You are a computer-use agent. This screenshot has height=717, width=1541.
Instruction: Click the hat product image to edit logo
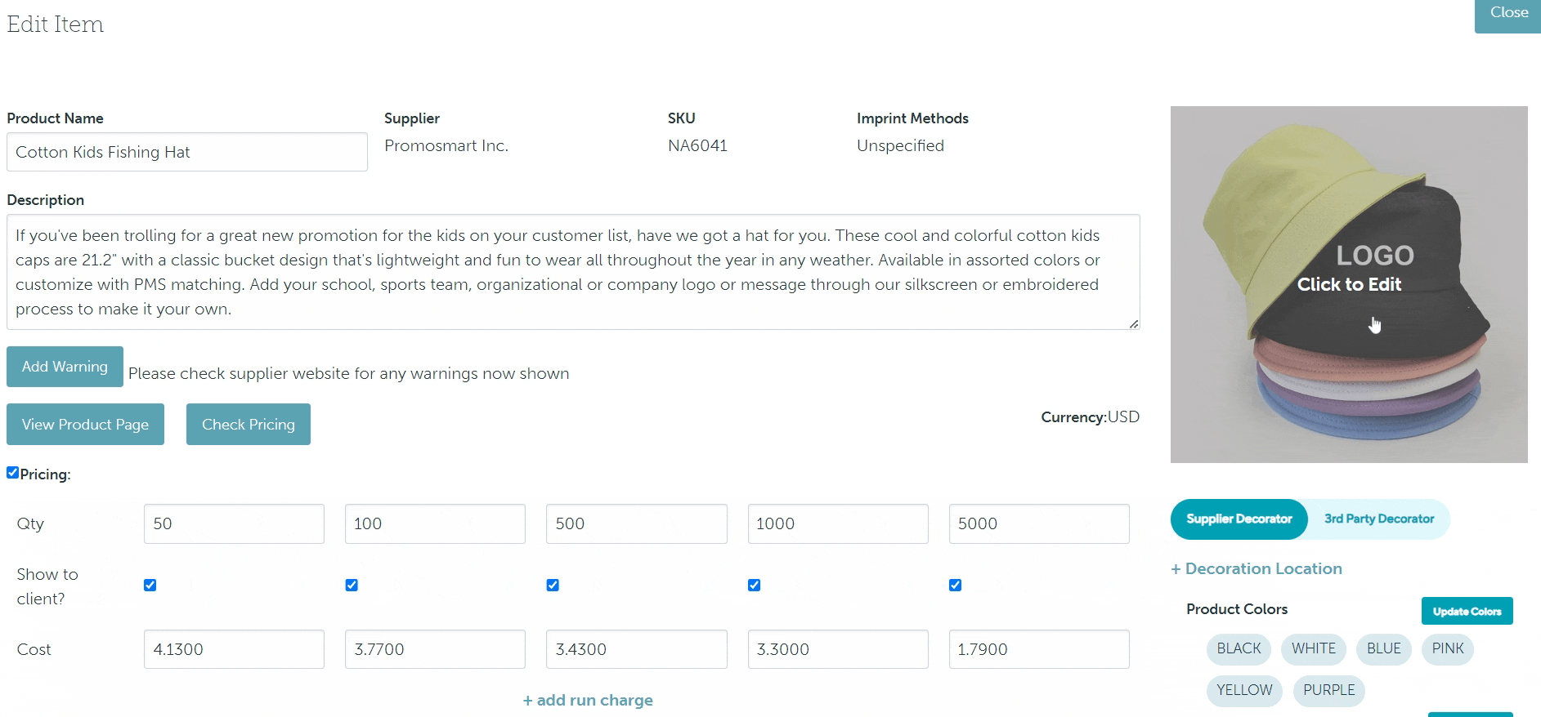(1349, 284)
